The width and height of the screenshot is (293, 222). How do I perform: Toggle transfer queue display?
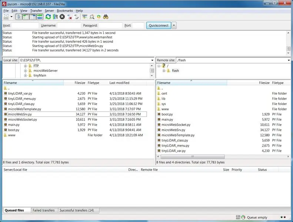tap(40, 17)
